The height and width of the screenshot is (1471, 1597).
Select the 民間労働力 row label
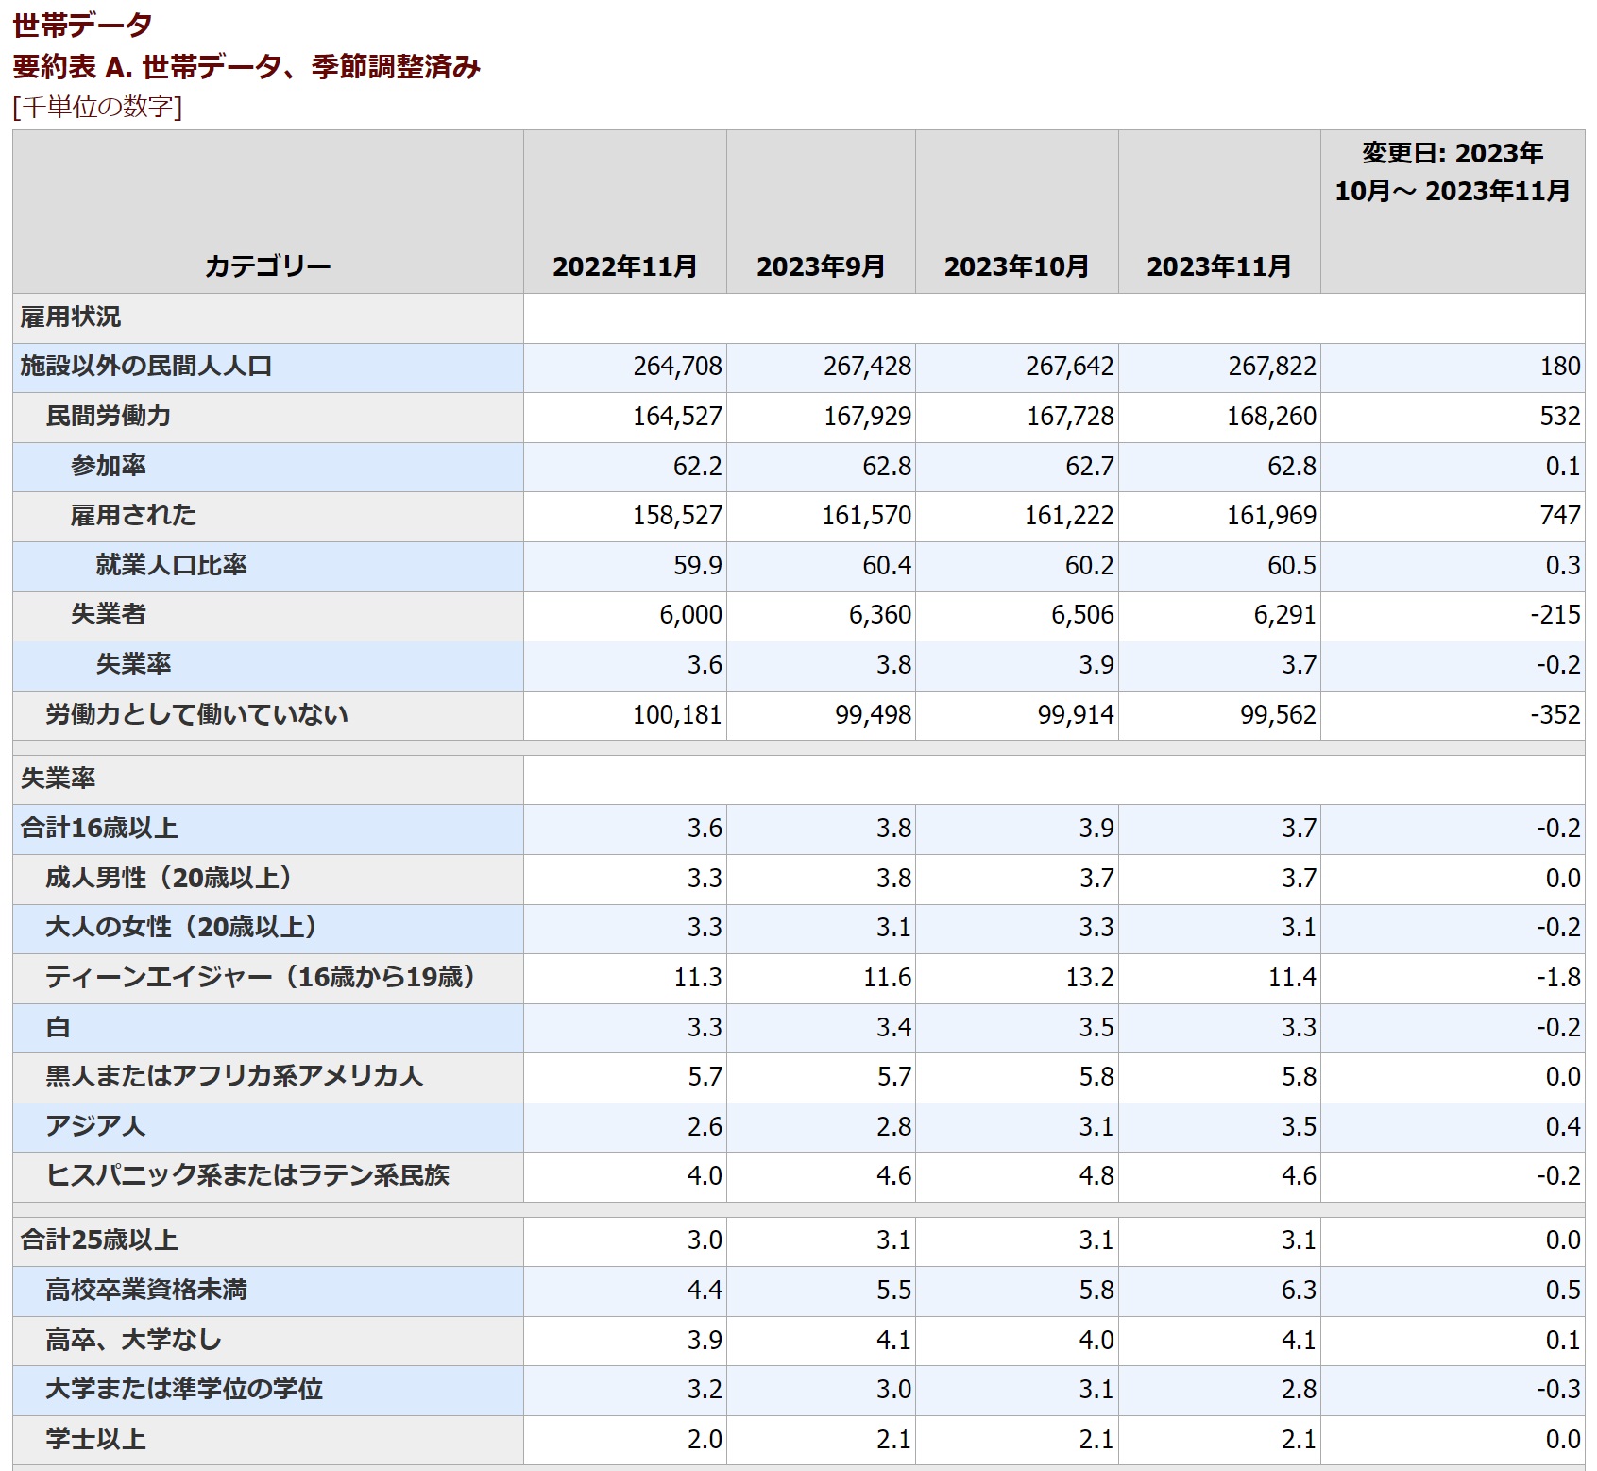pos(108,417)
